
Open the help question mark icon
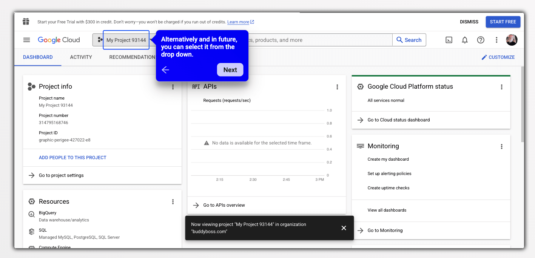(481, 40)
